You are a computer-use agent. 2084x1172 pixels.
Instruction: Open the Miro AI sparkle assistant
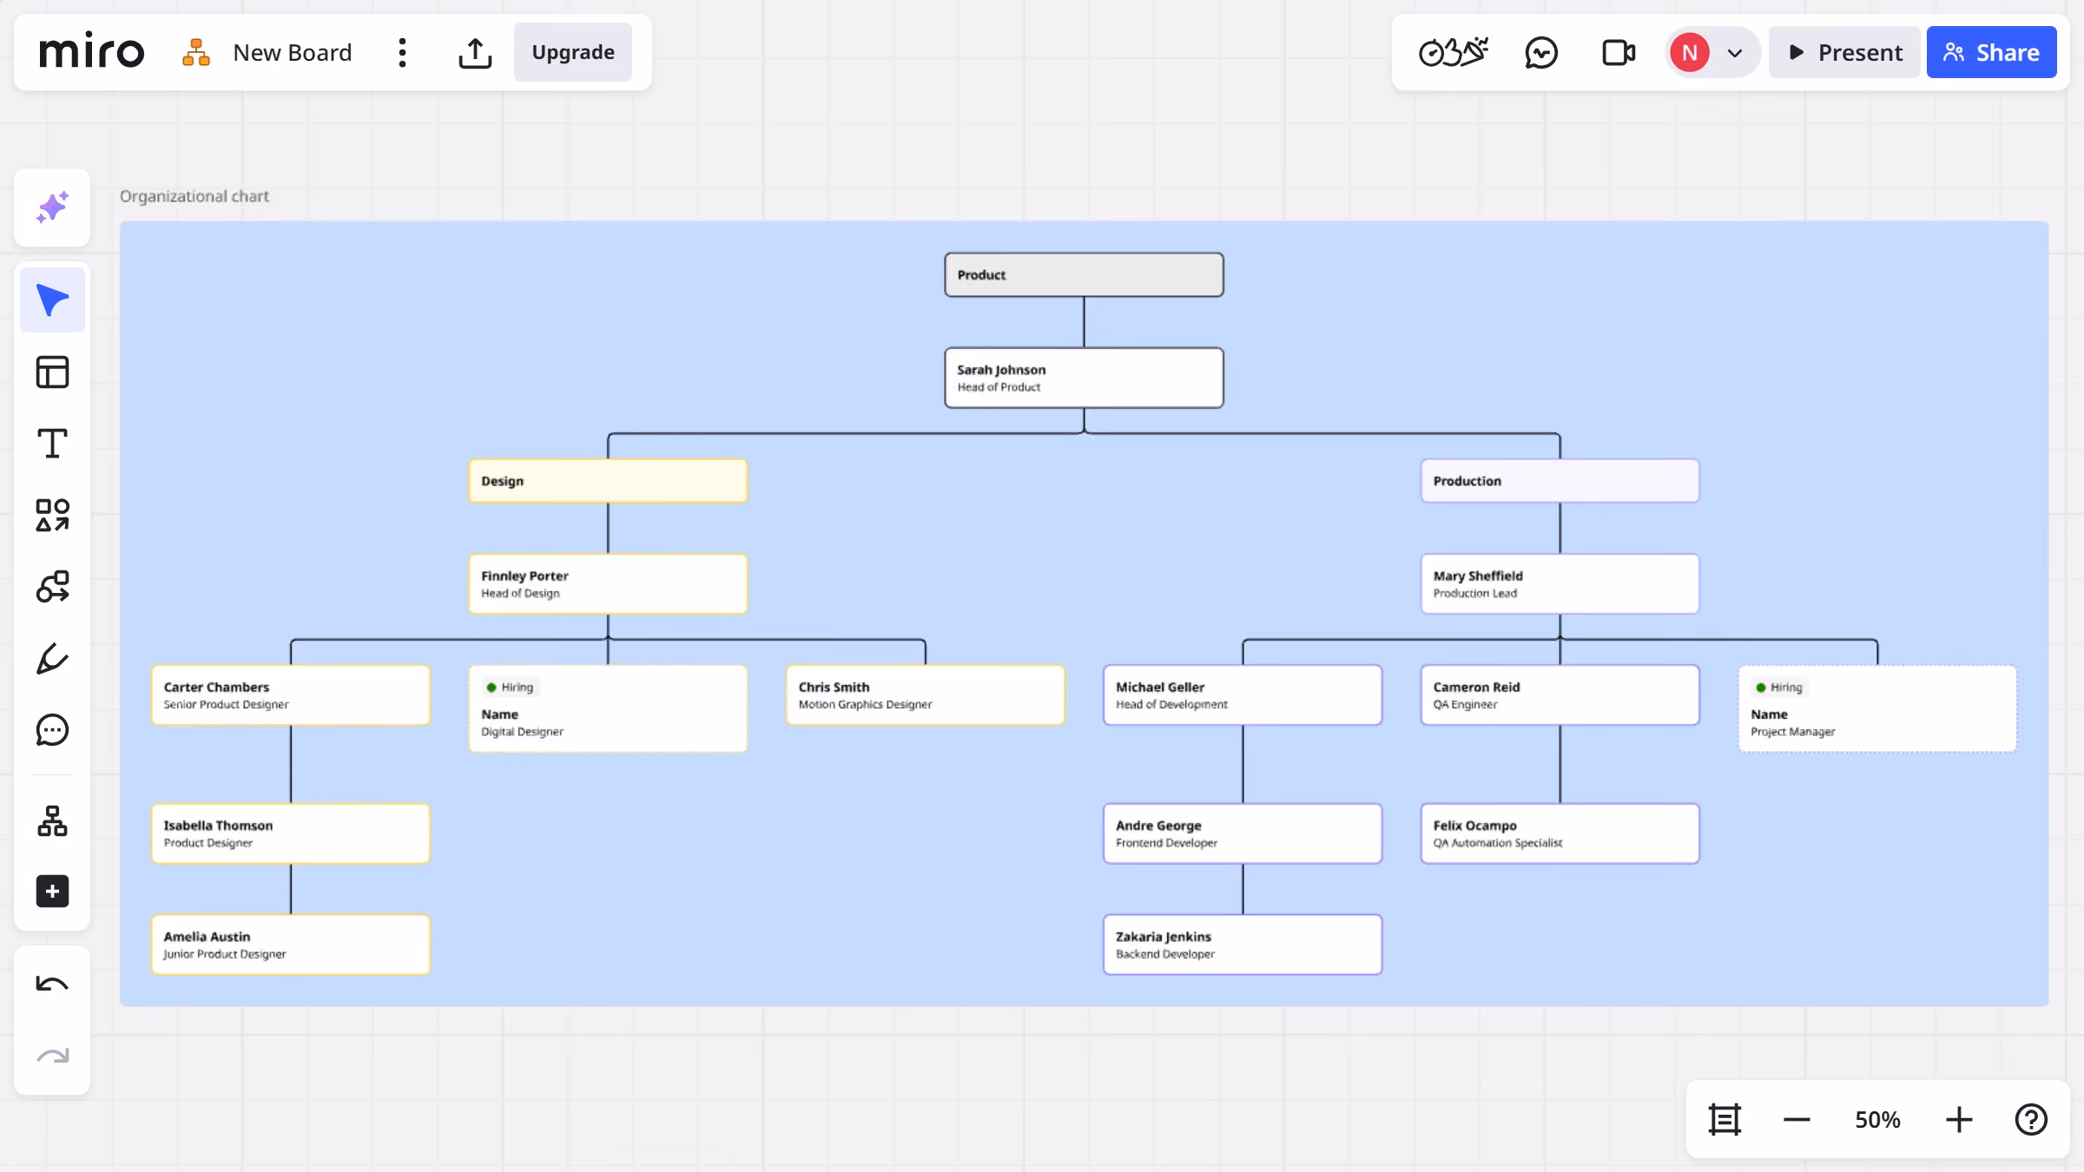click(52, 208)
